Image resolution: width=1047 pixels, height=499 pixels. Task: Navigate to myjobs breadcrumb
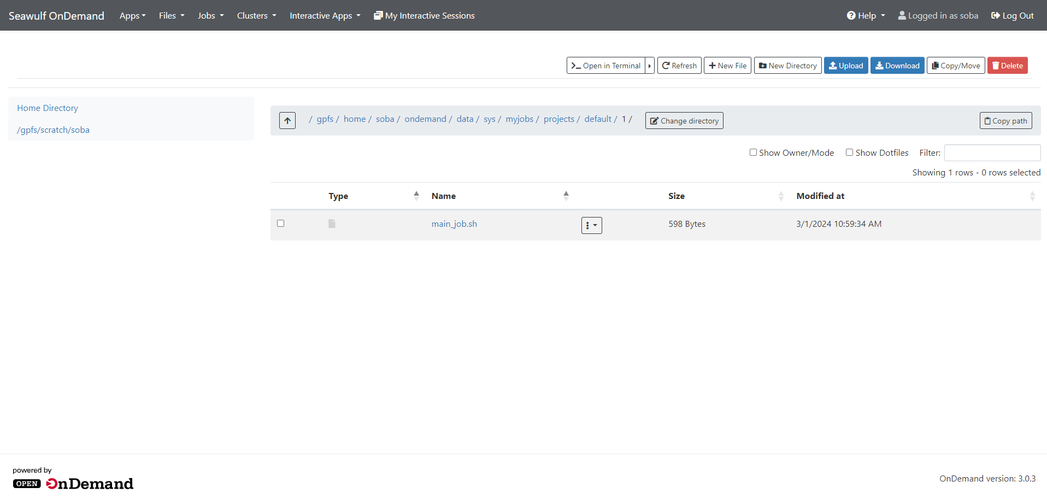pos(520,119)
